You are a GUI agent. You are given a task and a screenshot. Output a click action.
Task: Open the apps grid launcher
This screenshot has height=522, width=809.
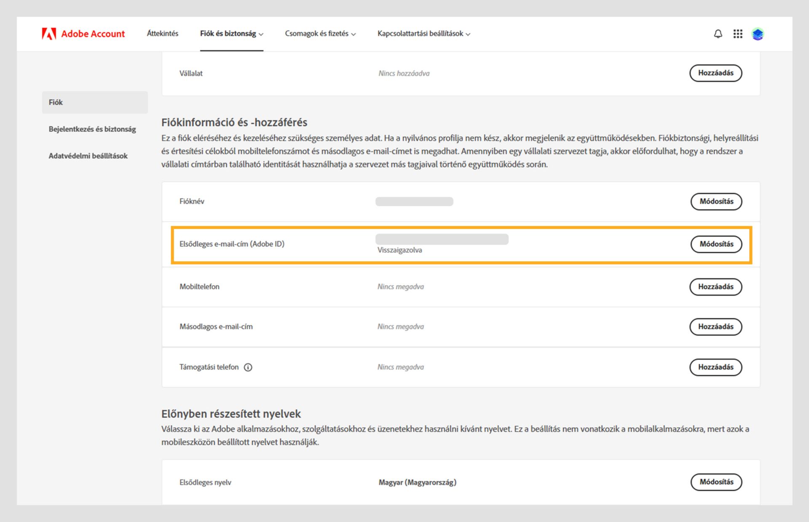(738, 34)
